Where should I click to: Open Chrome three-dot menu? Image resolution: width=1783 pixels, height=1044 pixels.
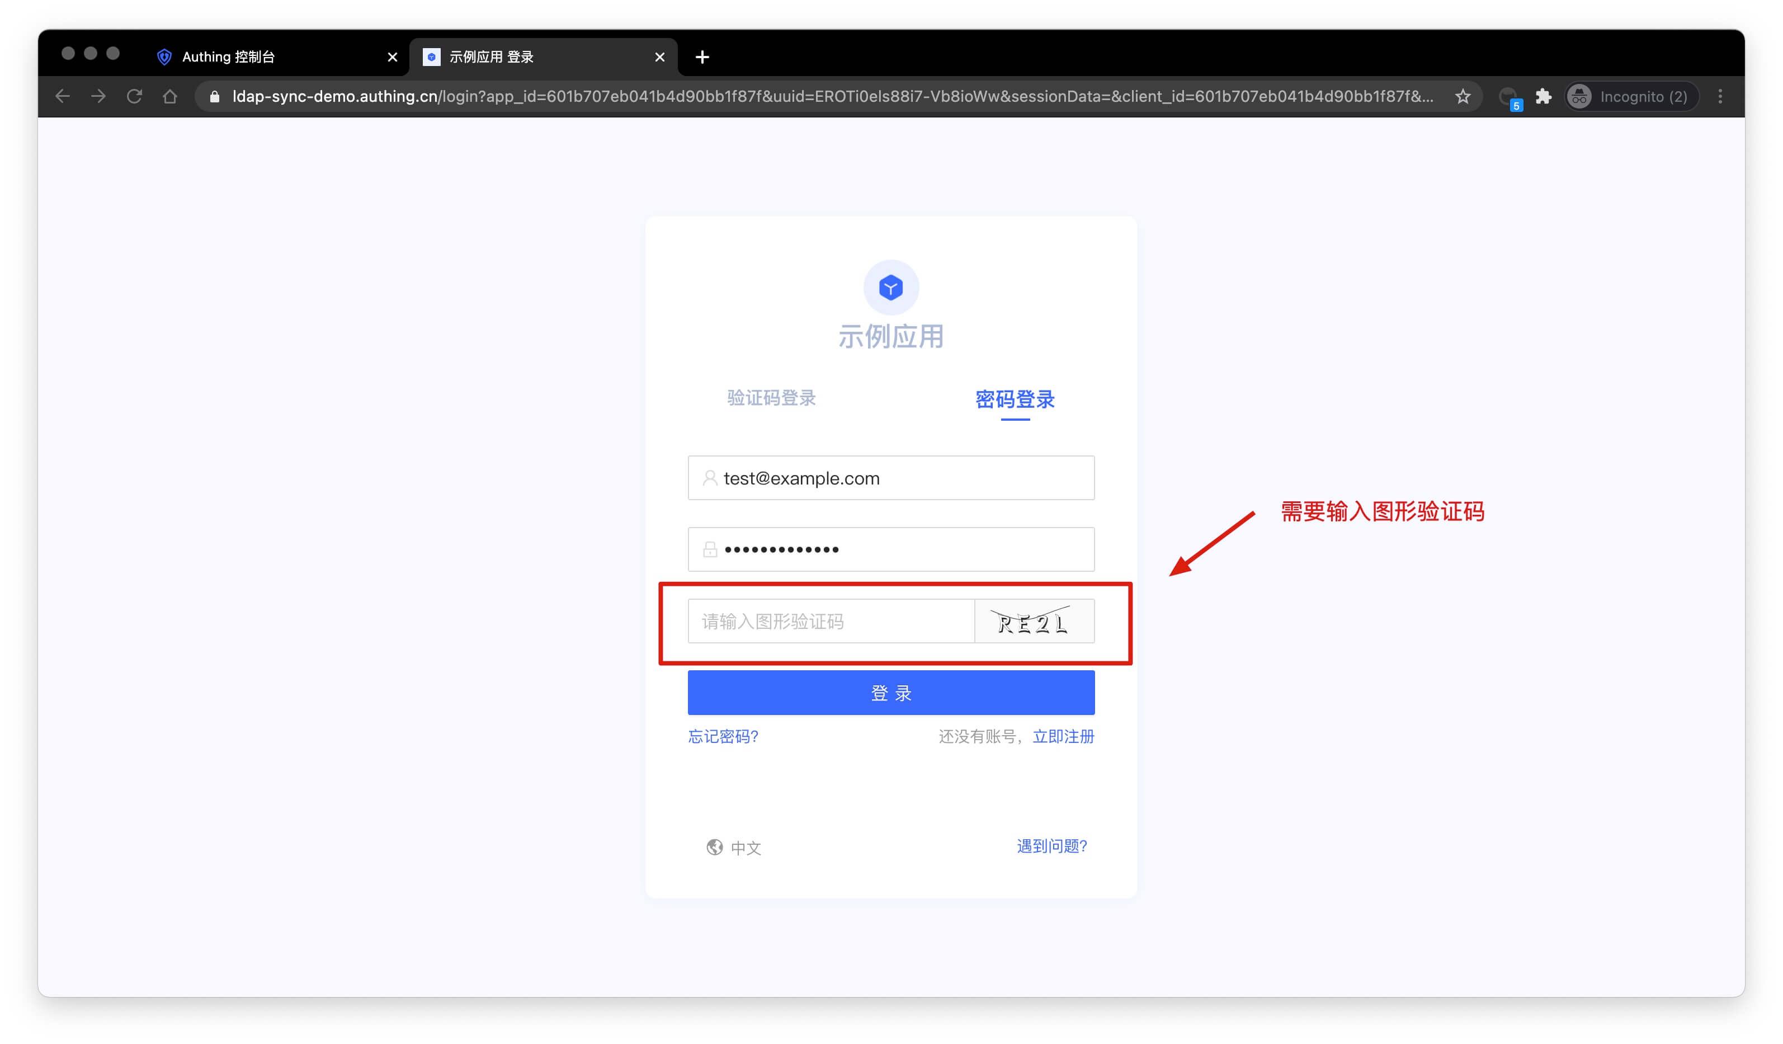(x=1720, y=96)
